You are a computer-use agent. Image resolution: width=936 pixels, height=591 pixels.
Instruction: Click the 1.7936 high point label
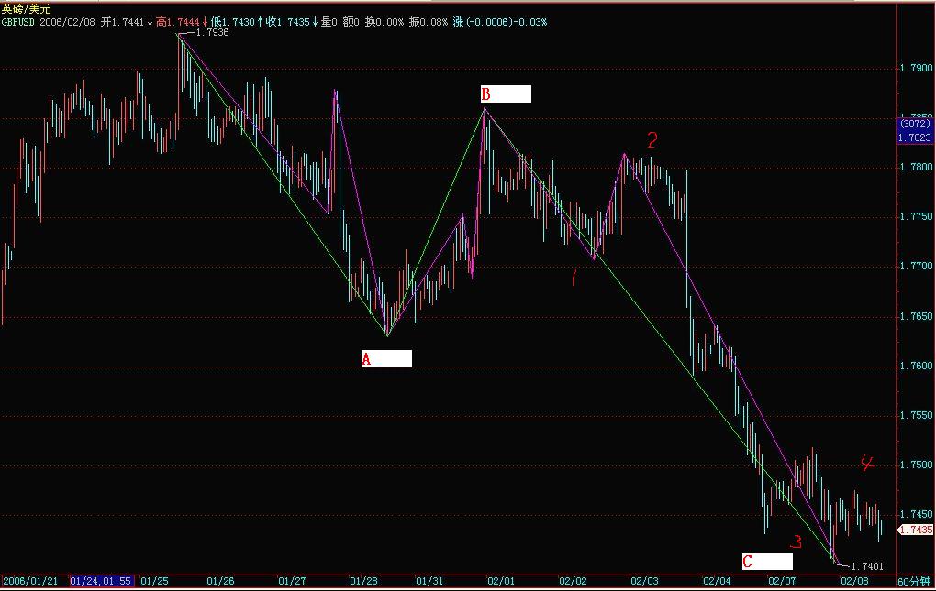click(213, 32)
